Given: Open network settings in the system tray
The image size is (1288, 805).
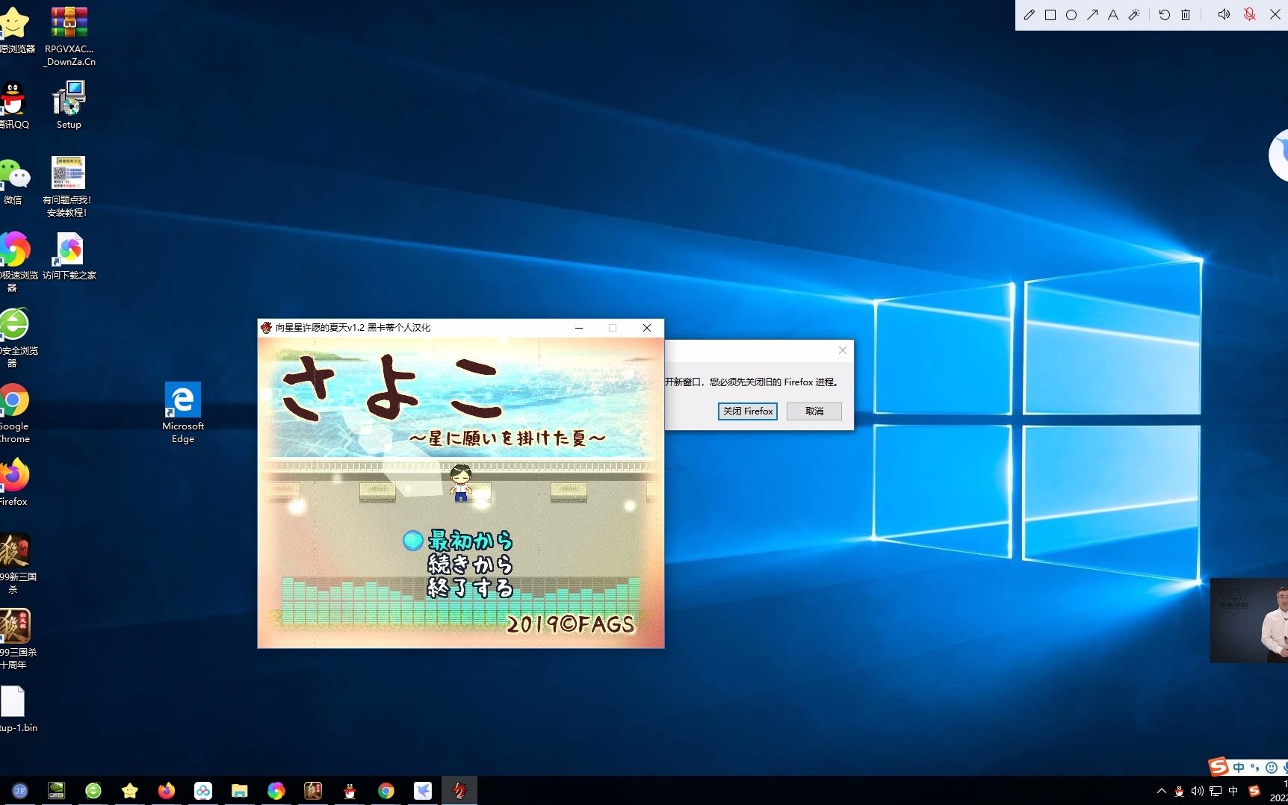Looking at the screenshot, I should tap(1216, 791).
